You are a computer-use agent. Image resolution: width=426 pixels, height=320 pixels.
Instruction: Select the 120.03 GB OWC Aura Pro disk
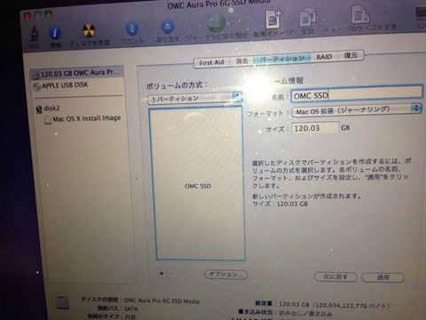(x=76, y=74)
